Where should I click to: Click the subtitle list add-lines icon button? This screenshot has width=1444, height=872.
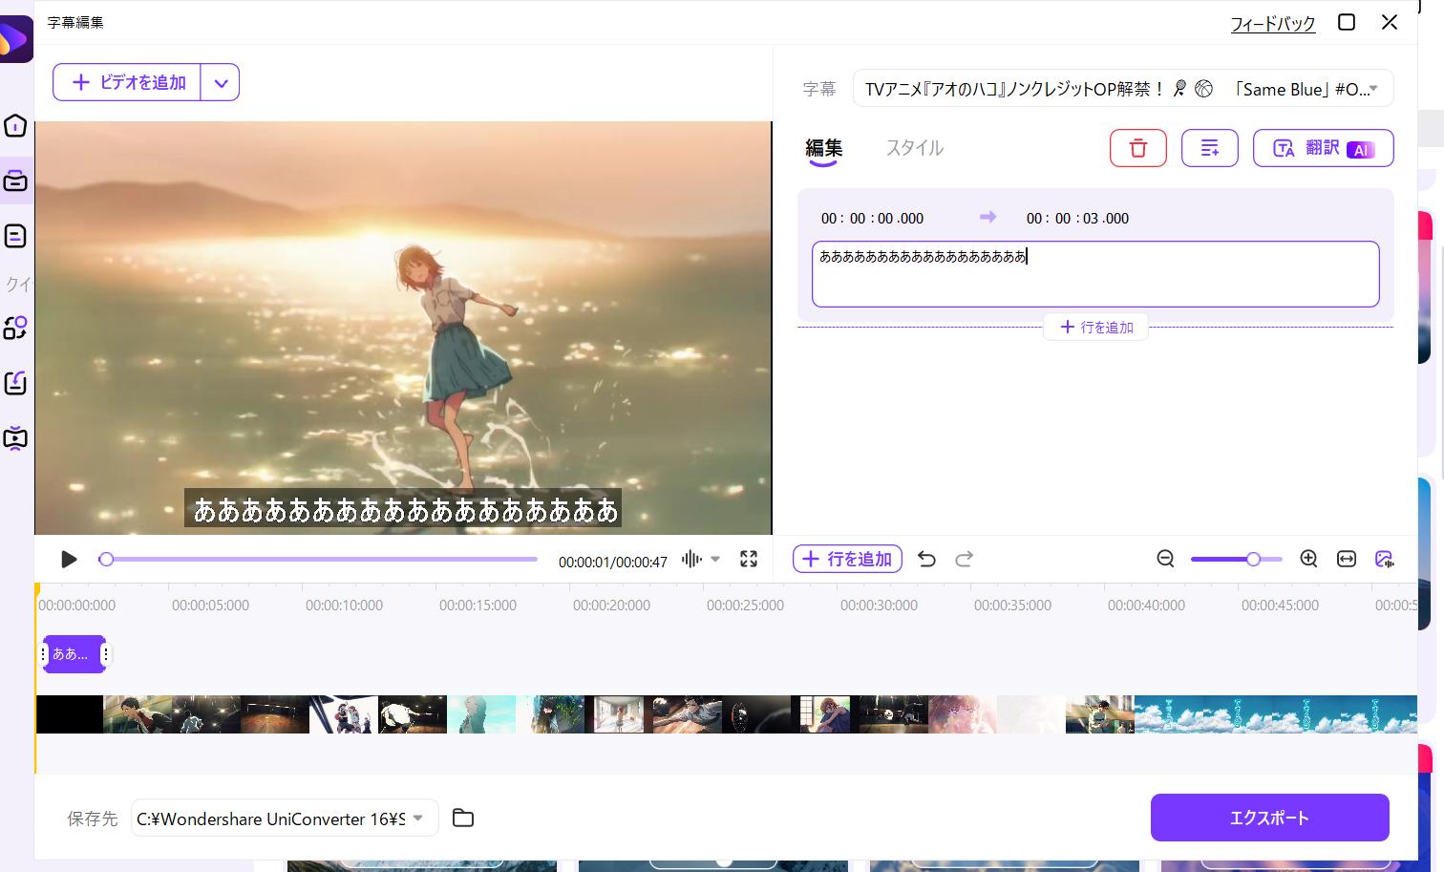(x=1210, y=148)
